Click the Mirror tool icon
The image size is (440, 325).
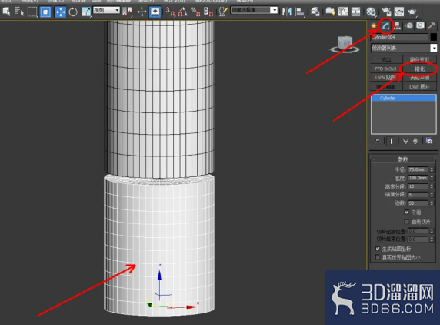tap(287, 12)
